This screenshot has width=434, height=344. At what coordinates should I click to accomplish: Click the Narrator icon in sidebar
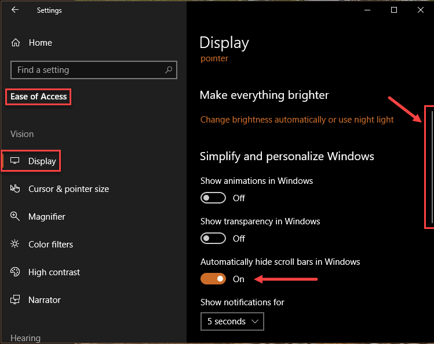click(x=15, y=300)
